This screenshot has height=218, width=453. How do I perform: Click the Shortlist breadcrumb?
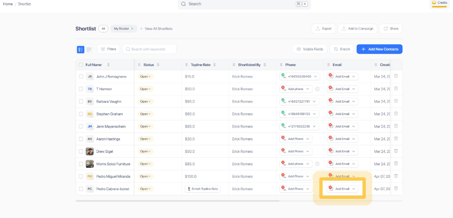click(x=24, y=4)
